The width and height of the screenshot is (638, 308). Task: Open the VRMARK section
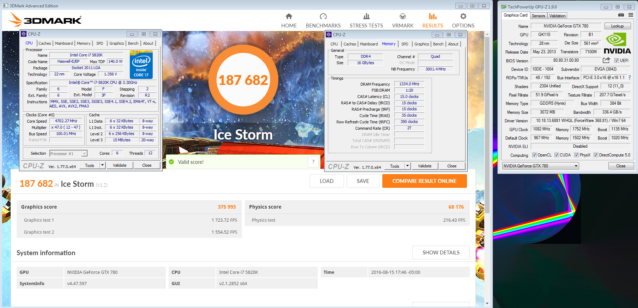click(x=402, y=20)
